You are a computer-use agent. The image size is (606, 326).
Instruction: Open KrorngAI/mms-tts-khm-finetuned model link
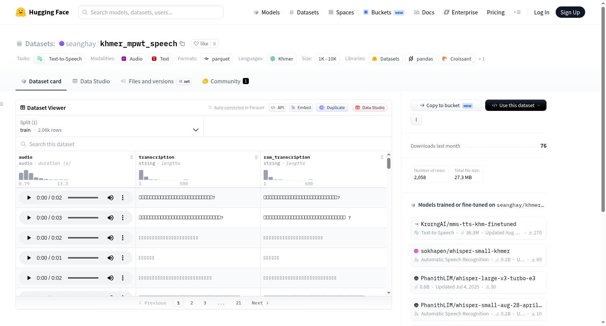(x=469, y=224)
